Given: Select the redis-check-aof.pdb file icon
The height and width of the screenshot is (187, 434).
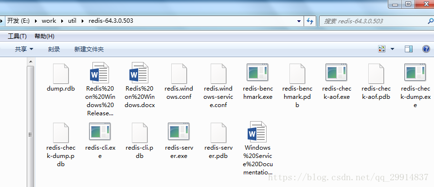Looking at the screenshot, I should (376, 74).
